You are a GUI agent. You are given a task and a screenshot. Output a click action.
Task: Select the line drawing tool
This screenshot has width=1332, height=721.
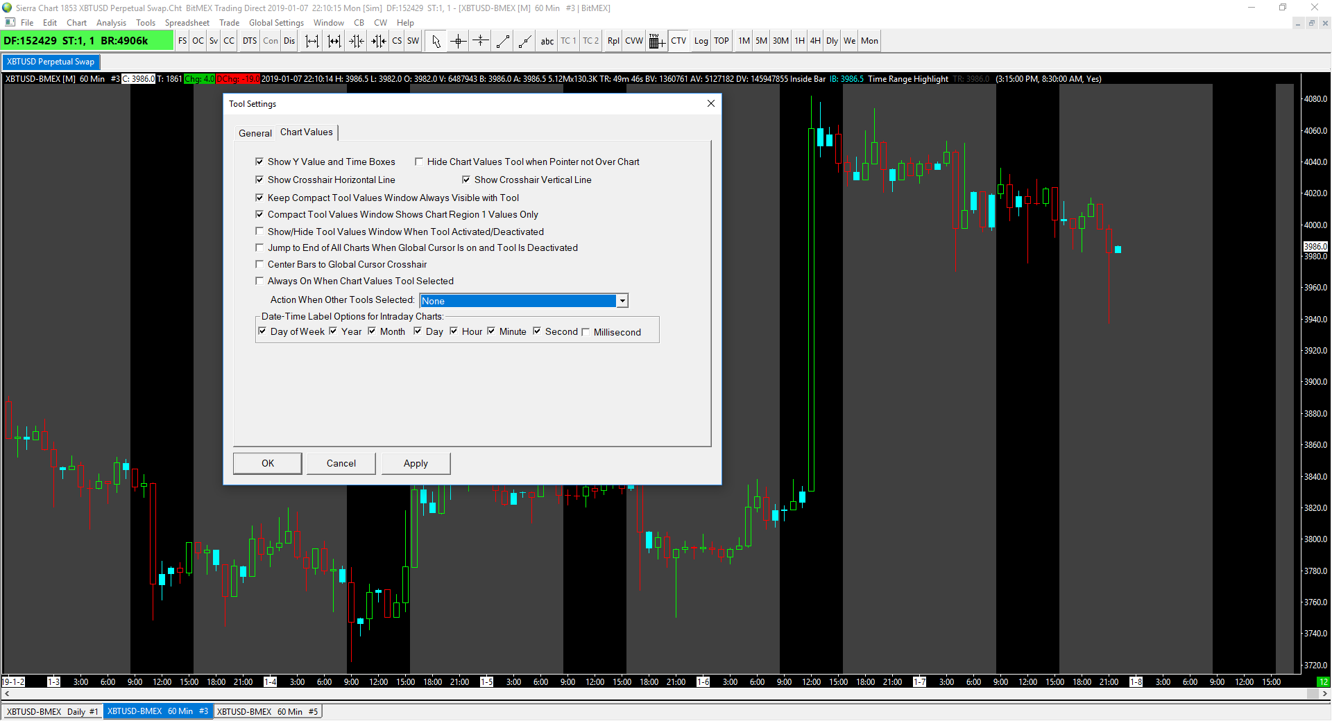(x=503, y=41)
